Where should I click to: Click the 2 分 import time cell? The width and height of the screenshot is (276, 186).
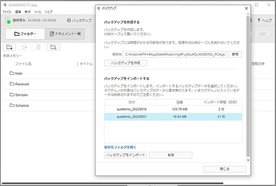[x=221, y=109]
